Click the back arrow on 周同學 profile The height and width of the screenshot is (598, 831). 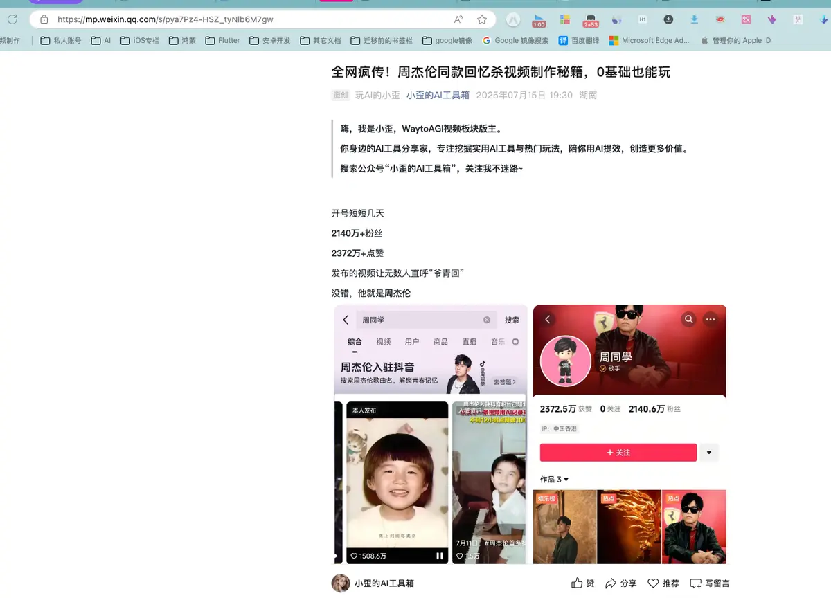(547, 319)
